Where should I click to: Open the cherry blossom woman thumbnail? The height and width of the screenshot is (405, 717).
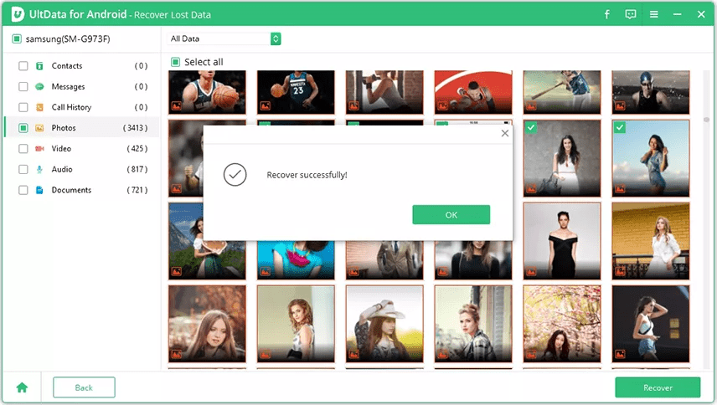(562, 324)
